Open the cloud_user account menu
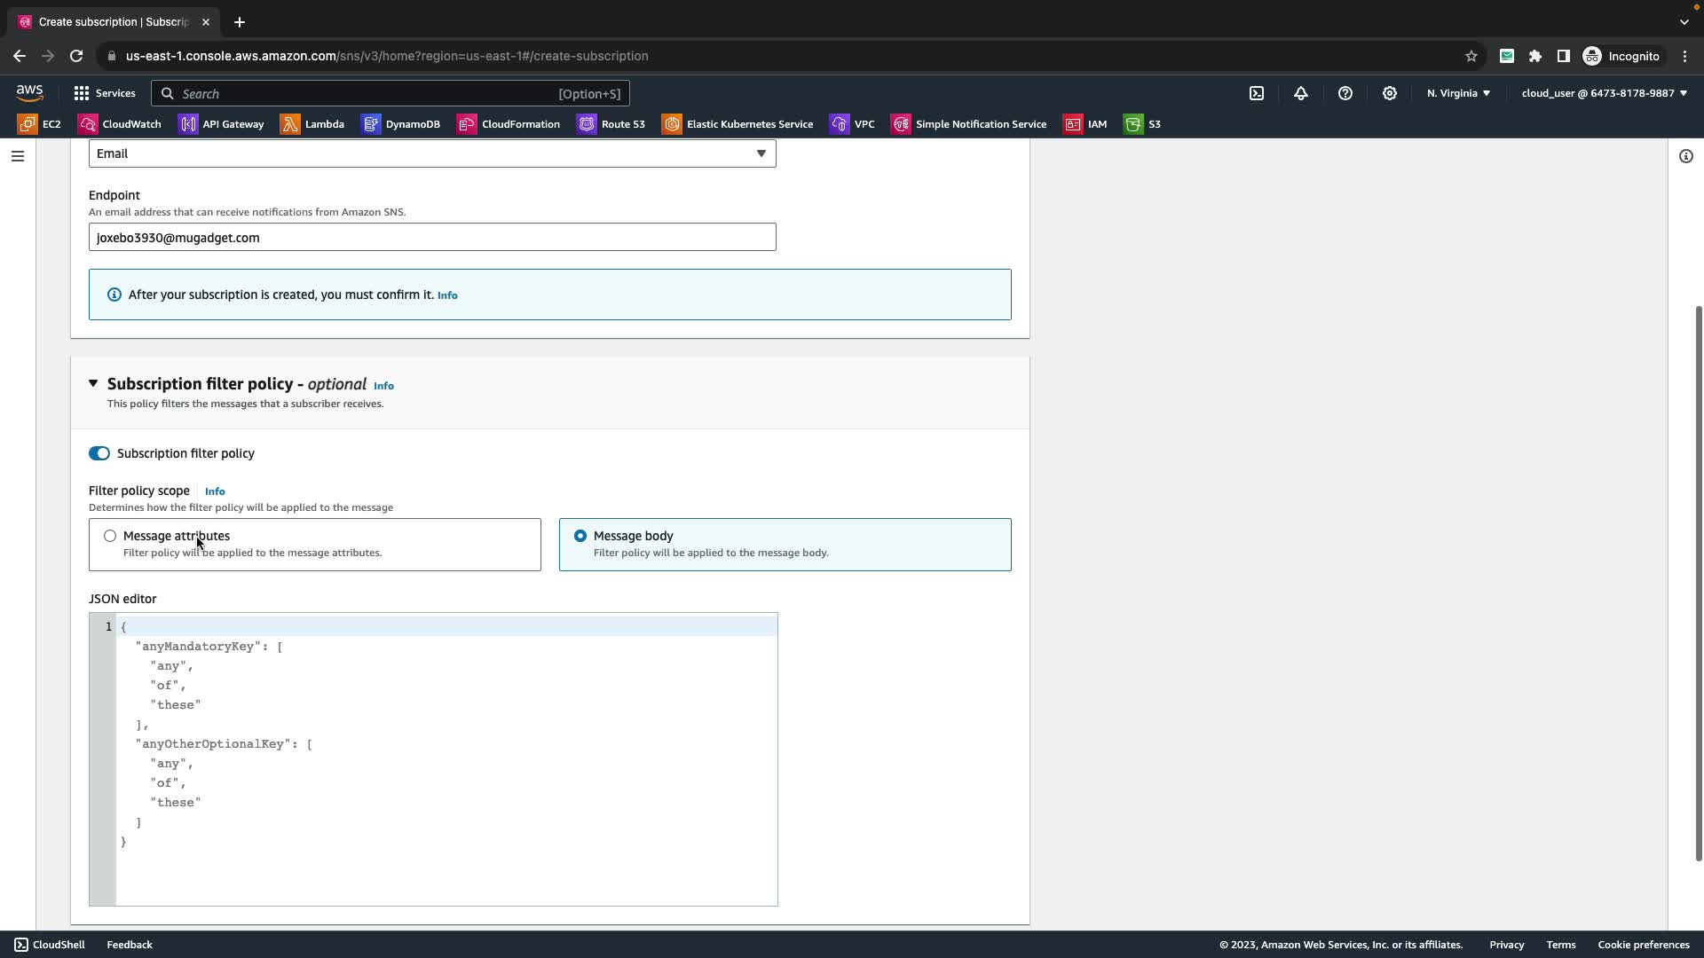1704x958 pixels. coord(1604,93)
